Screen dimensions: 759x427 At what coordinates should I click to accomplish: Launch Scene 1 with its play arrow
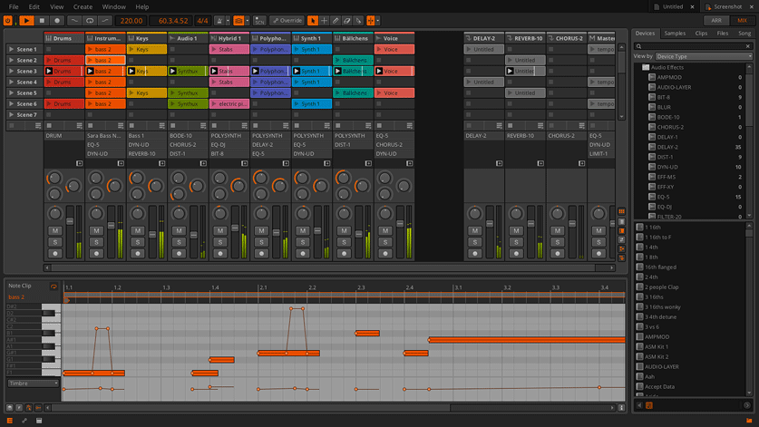pos(11,49)
